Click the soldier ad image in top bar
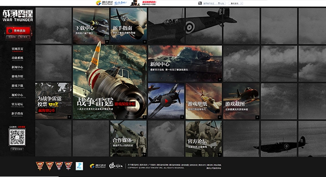Viewport: 326px width, 177px height. coord(135,3)
